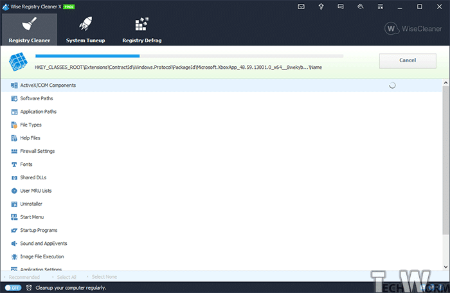Viewport: 450px width, 293px height.
Task: Open the System Tuneup tab
Action: click(85, 30)
